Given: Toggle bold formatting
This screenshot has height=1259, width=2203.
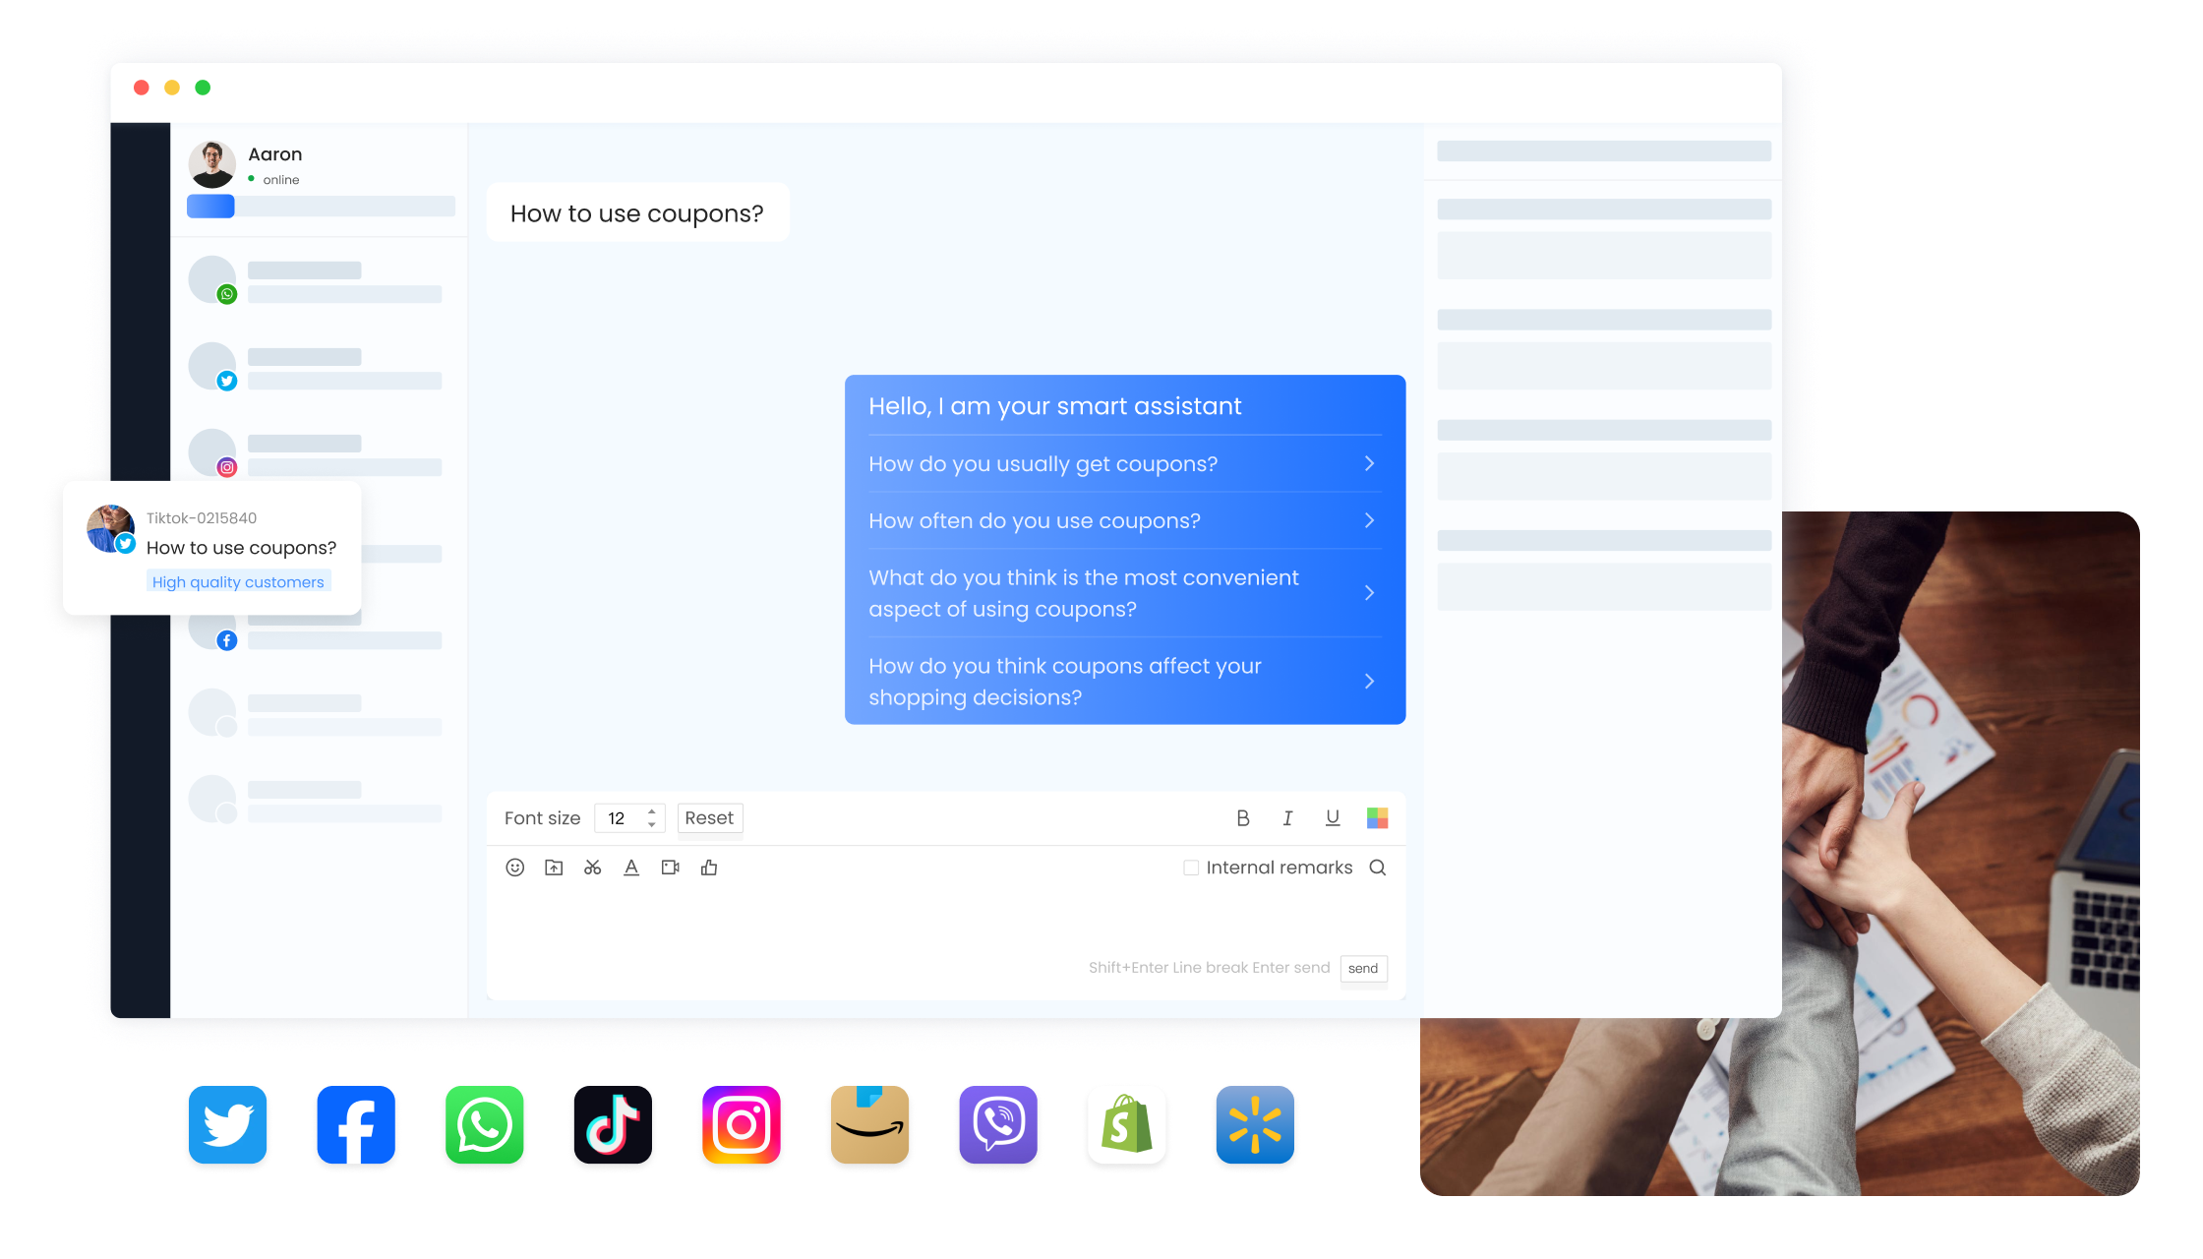Looking at the screenshot, I should pyautogui.click(x=1243, y=818).
